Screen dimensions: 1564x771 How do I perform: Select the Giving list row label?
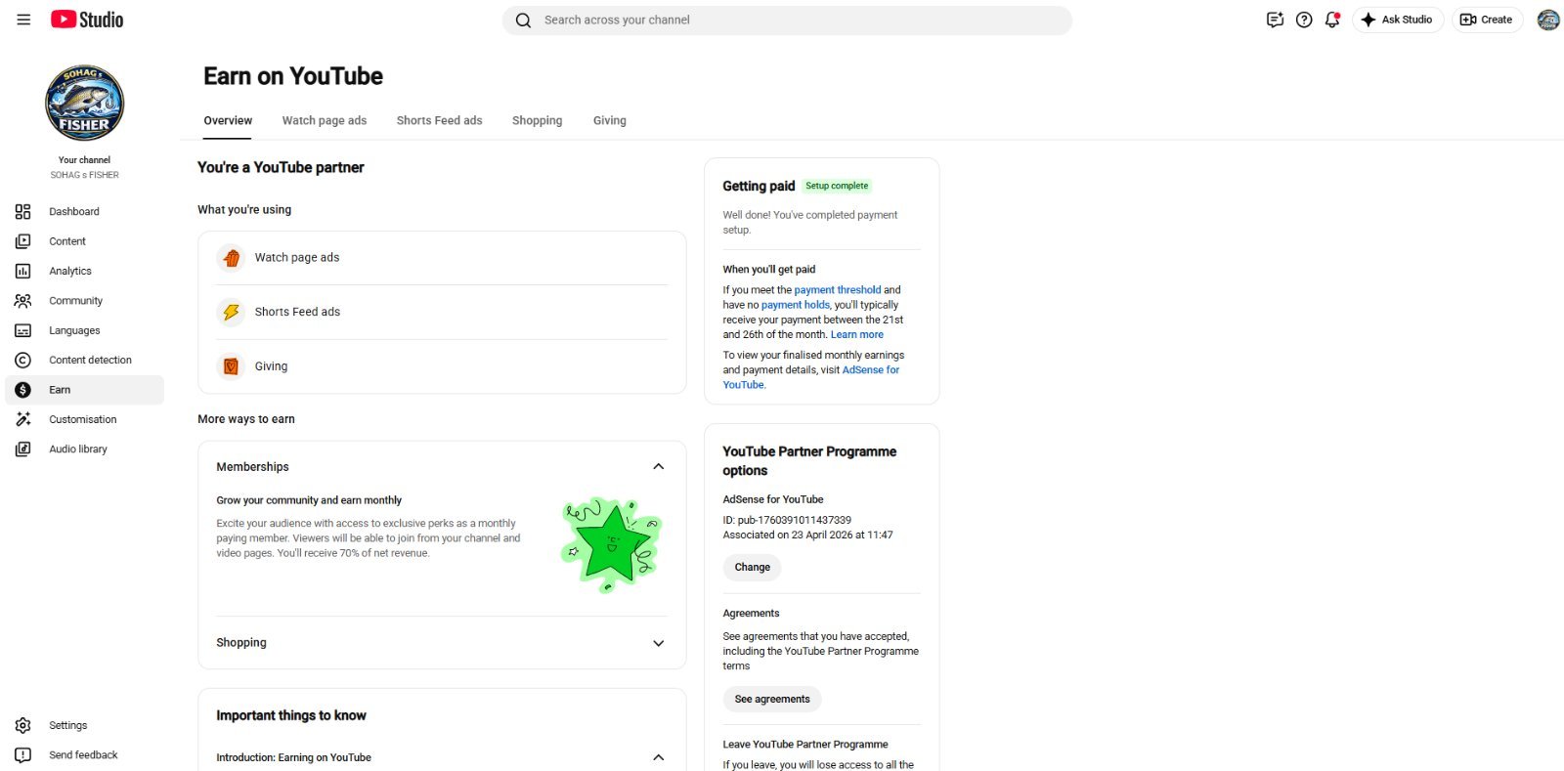272,366
